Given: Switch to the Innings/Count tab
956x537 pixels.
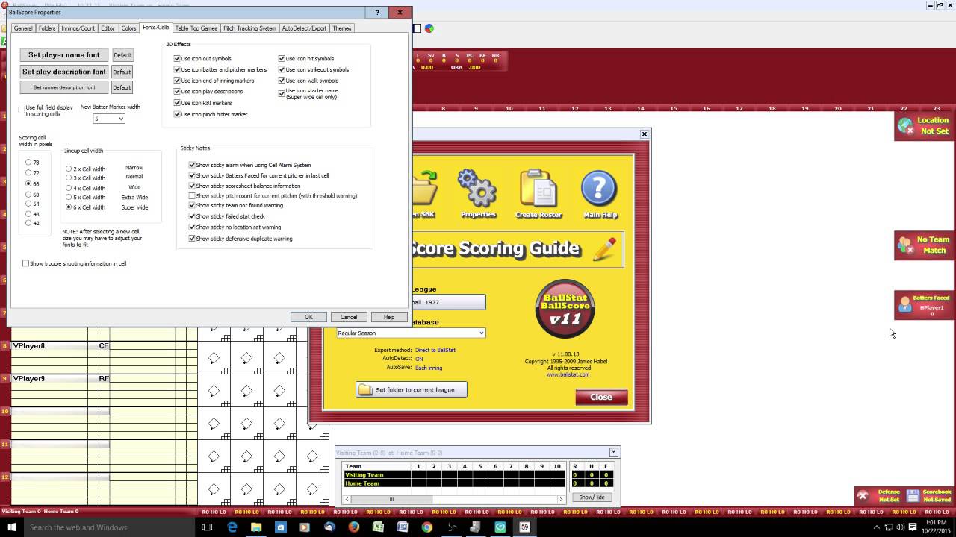Looking at the screenshot, I should (x=78, y=28).
